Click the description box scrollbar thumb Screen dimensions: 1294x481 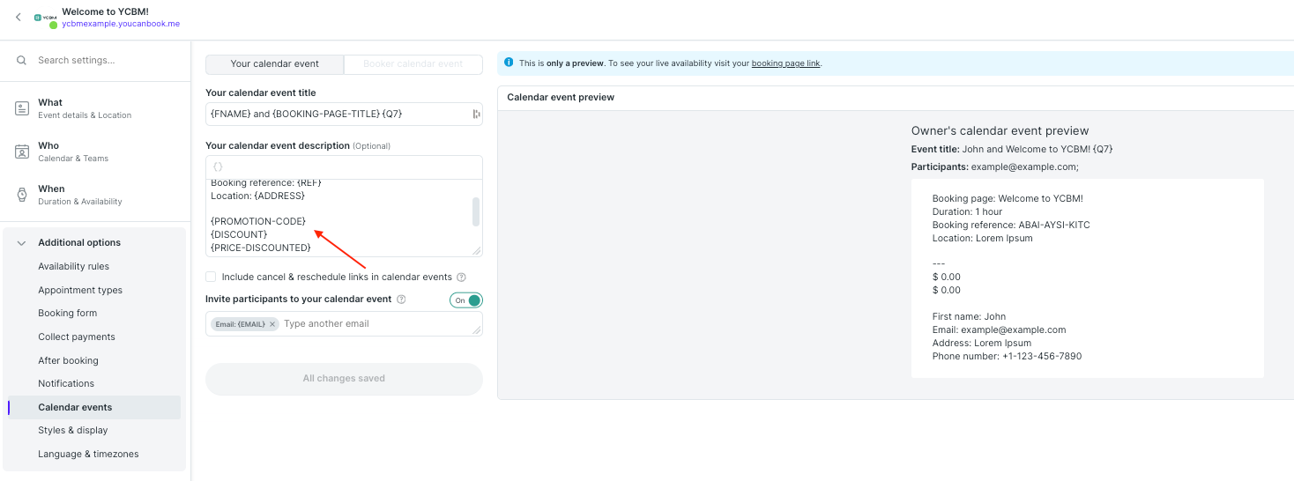tap(476, 211)
